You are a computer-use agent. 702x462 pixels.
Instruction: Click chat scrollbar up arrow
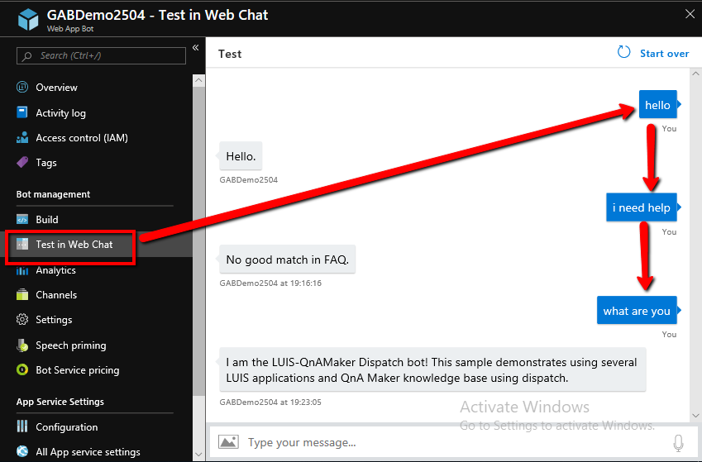(x=695, y=74)
